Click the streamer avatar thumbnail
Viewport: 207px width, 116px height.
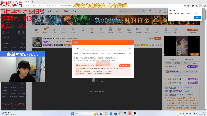pos(37,42)
